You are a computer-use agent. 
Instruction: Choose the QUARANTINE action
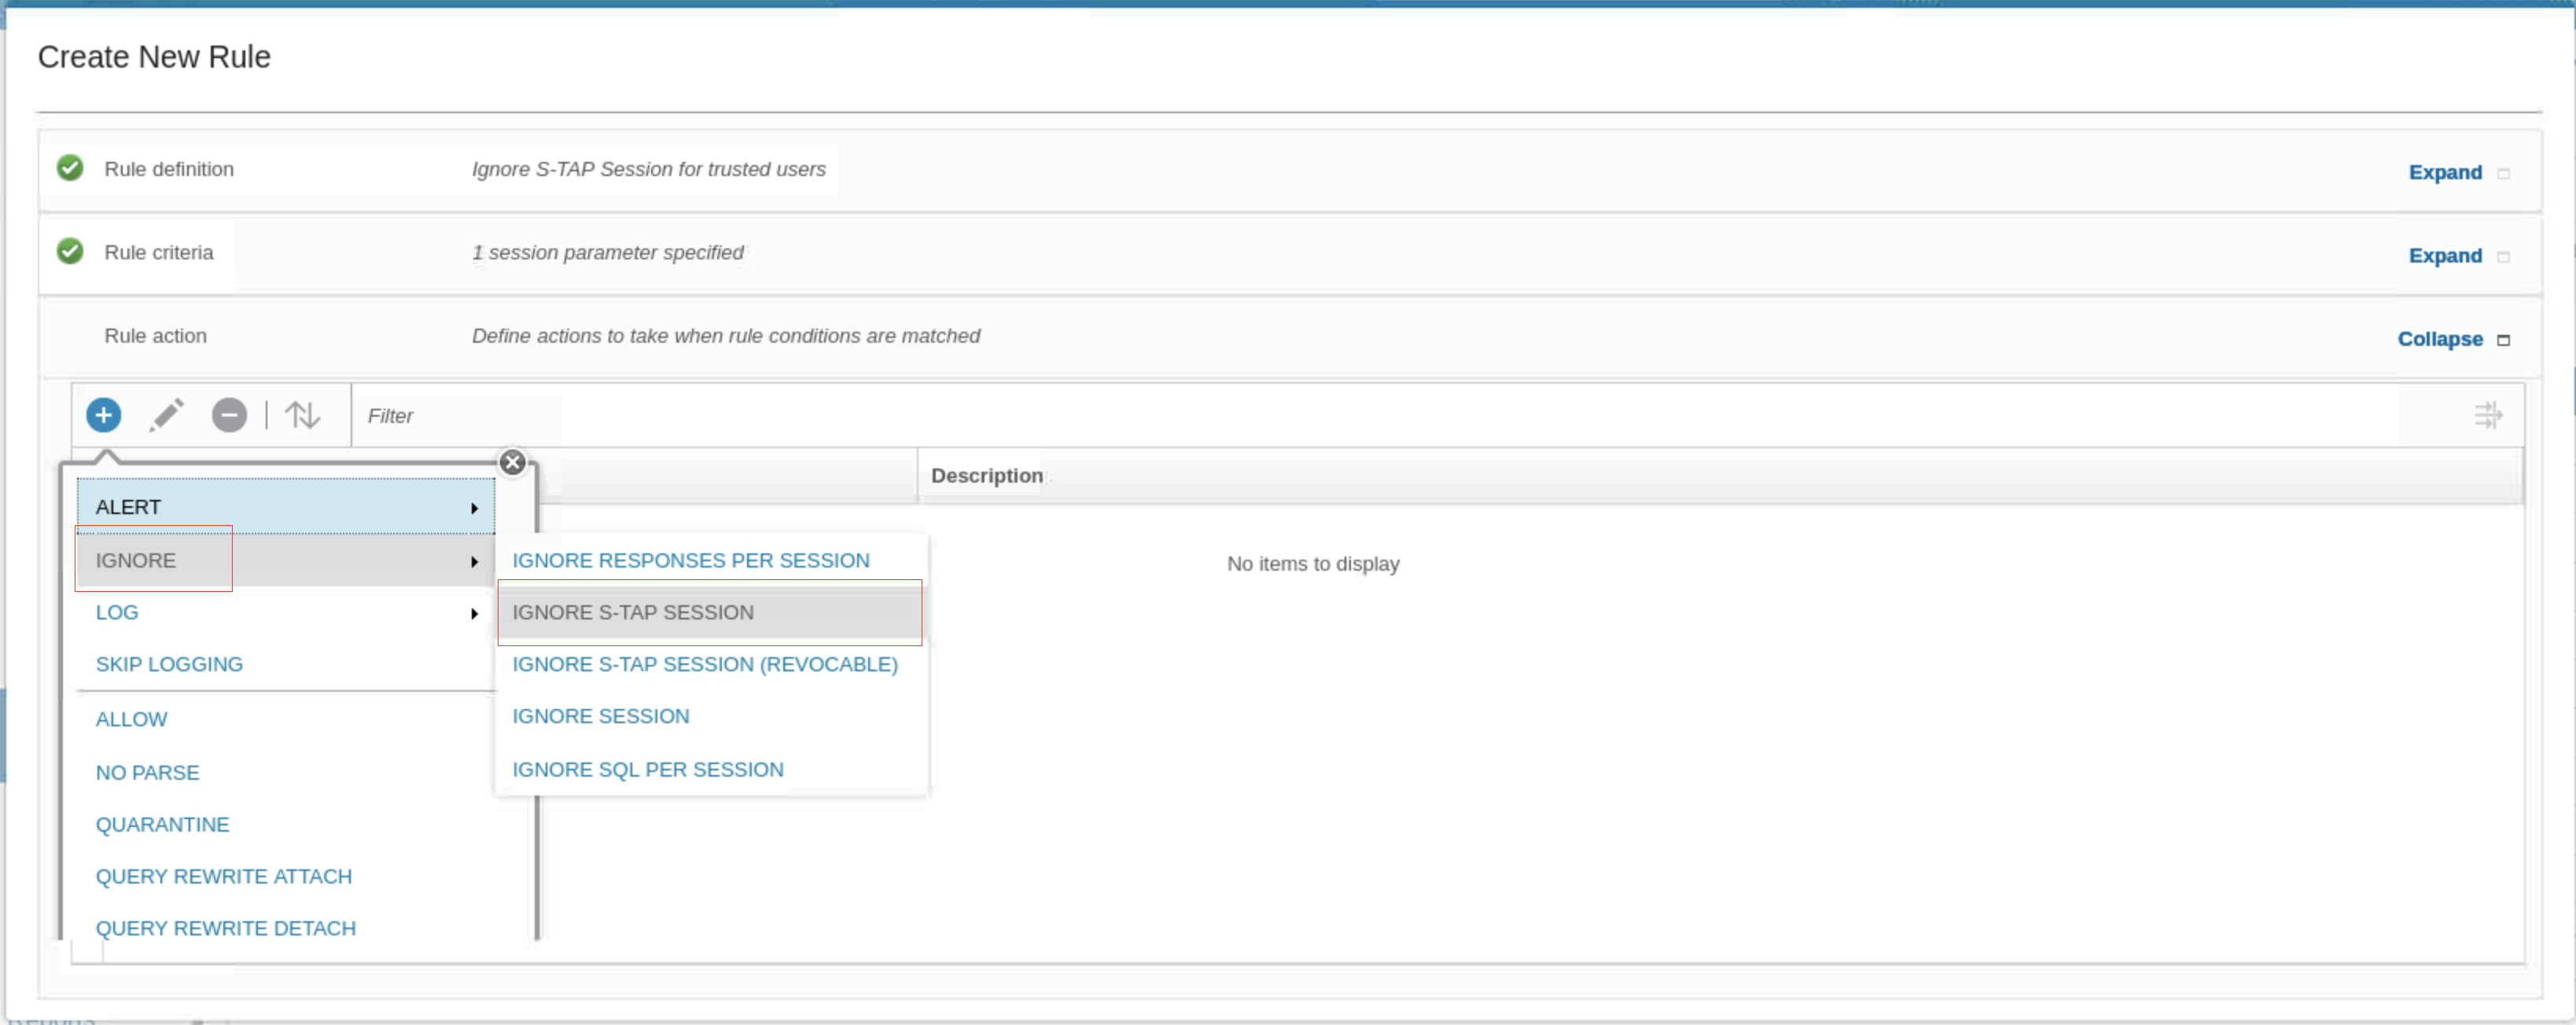click(x=162, y=824)
